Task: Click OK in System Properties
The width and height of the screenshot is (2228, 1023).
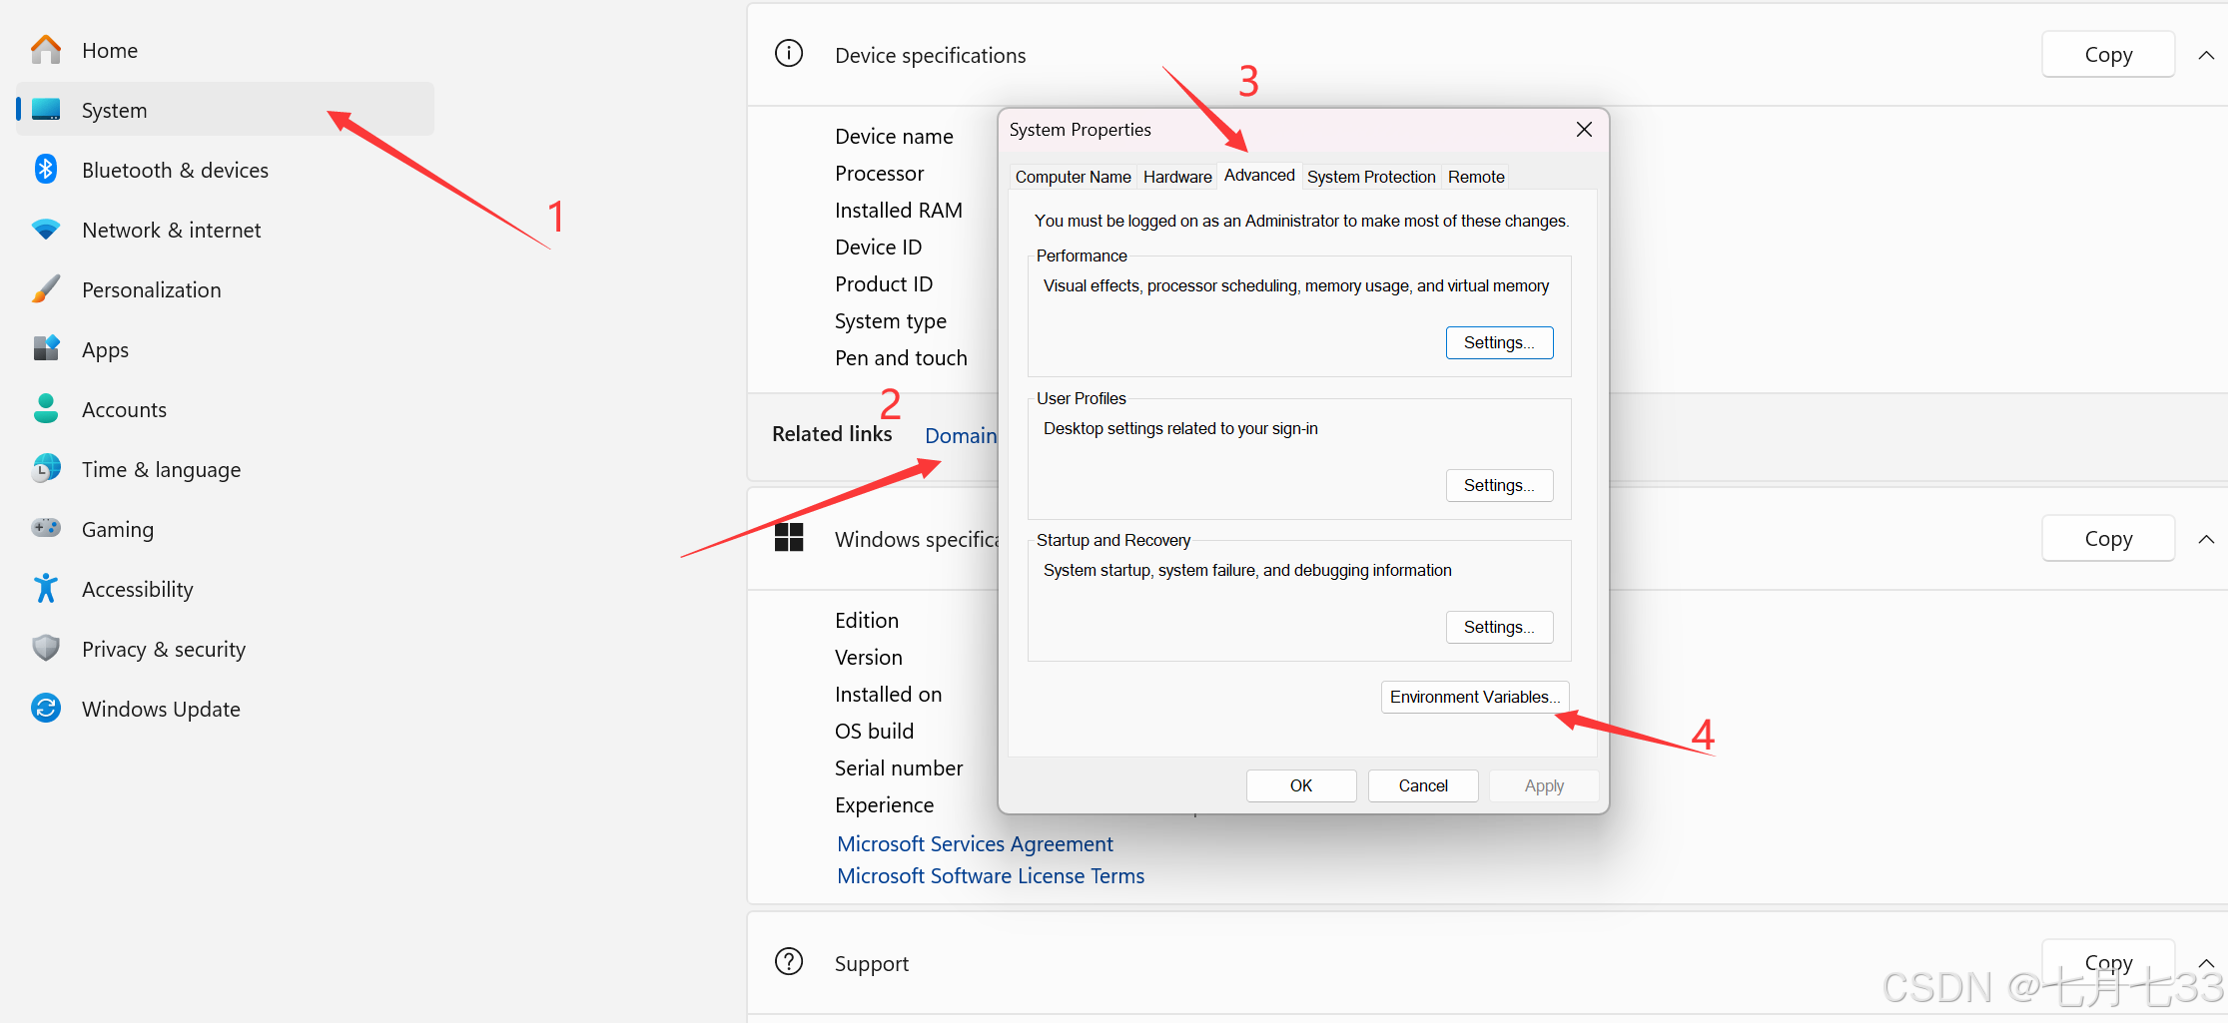Action: coord(1301,785)
